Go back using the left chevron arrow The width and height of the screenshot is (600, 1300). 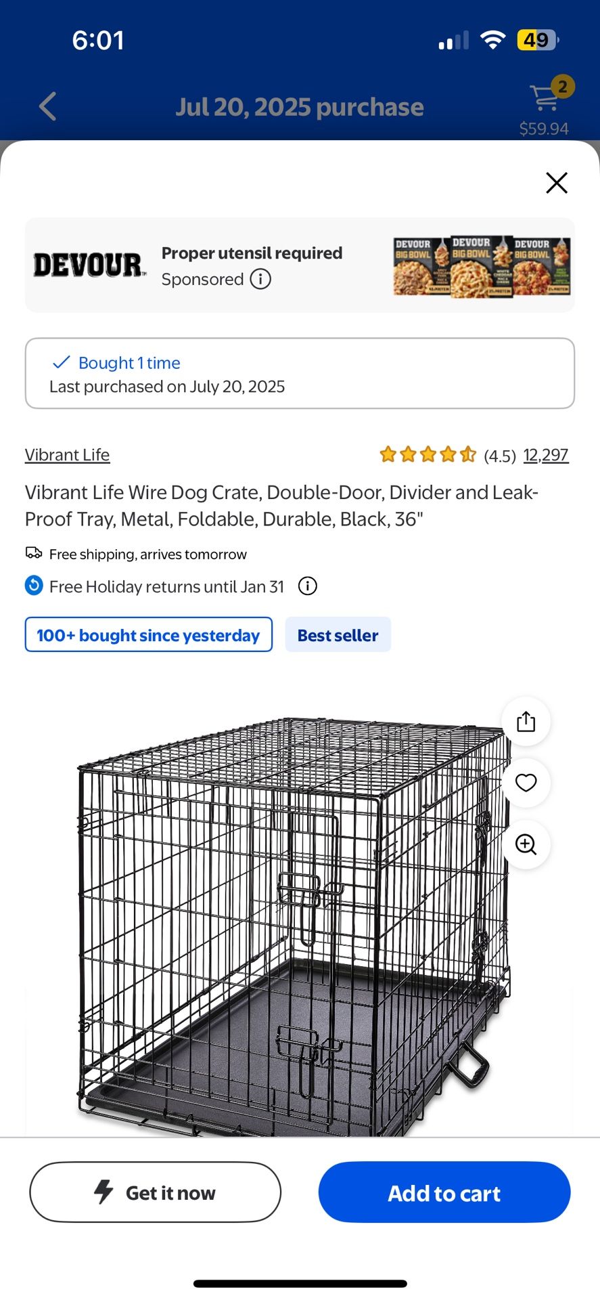[46, 106]
